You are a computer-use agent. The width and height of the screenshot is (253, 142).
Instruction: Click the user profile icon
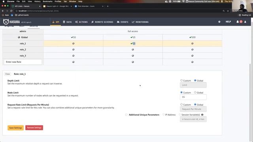(x=245, y=22)
